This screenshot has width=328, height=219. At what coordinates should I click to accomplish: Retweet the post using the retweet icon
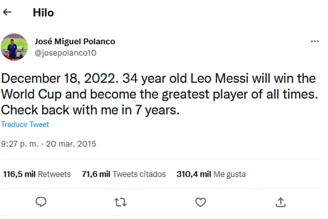click(x=120, y=202)
